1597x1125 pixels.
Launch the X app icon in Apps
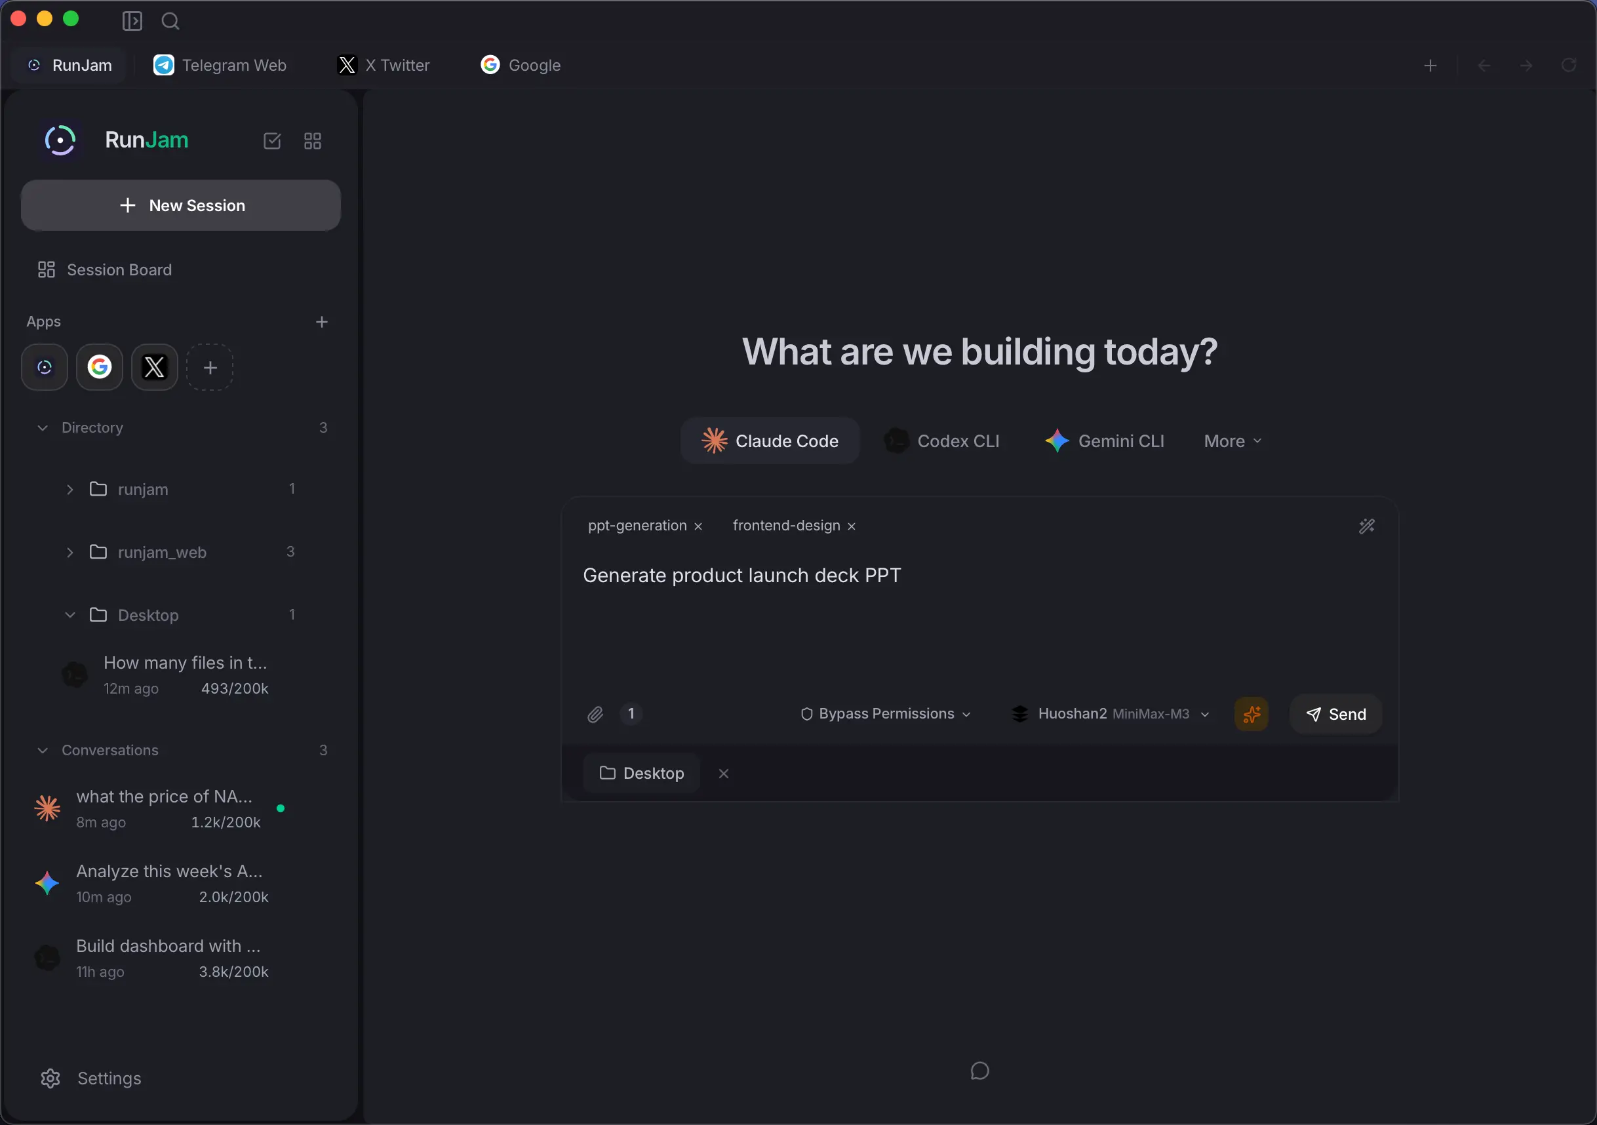155,367
